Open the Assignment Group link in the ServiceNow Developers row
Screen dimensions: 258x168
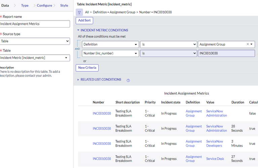(x=194, y=144)
